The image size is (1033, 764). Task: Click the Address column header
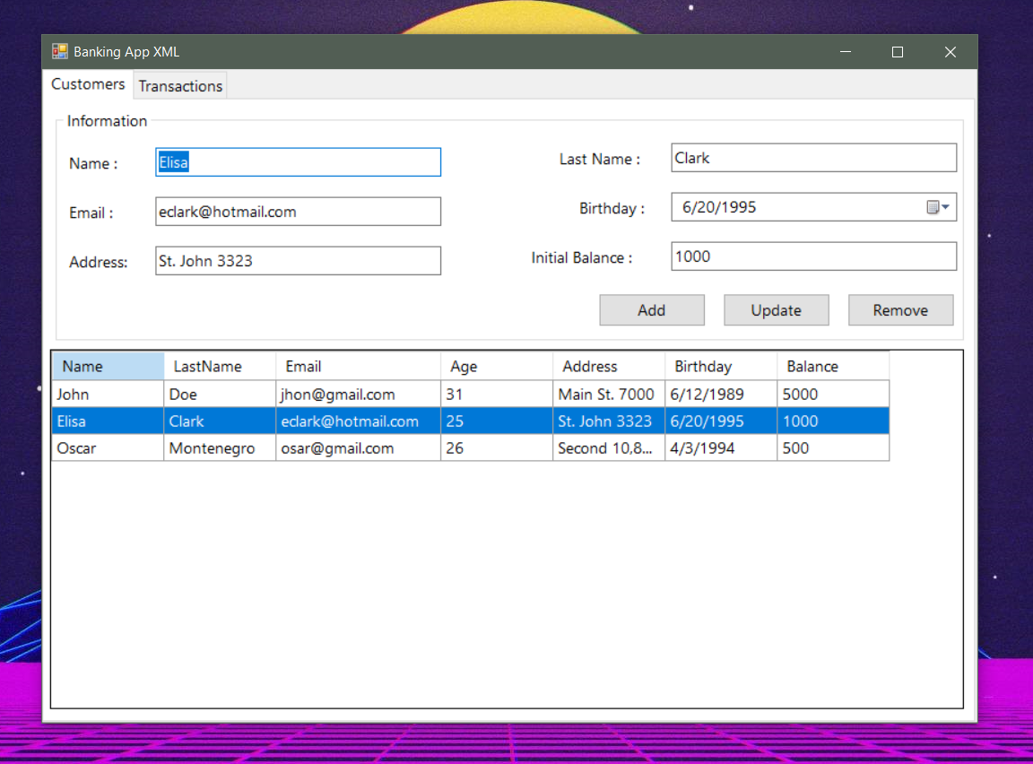tap(608, 366)
